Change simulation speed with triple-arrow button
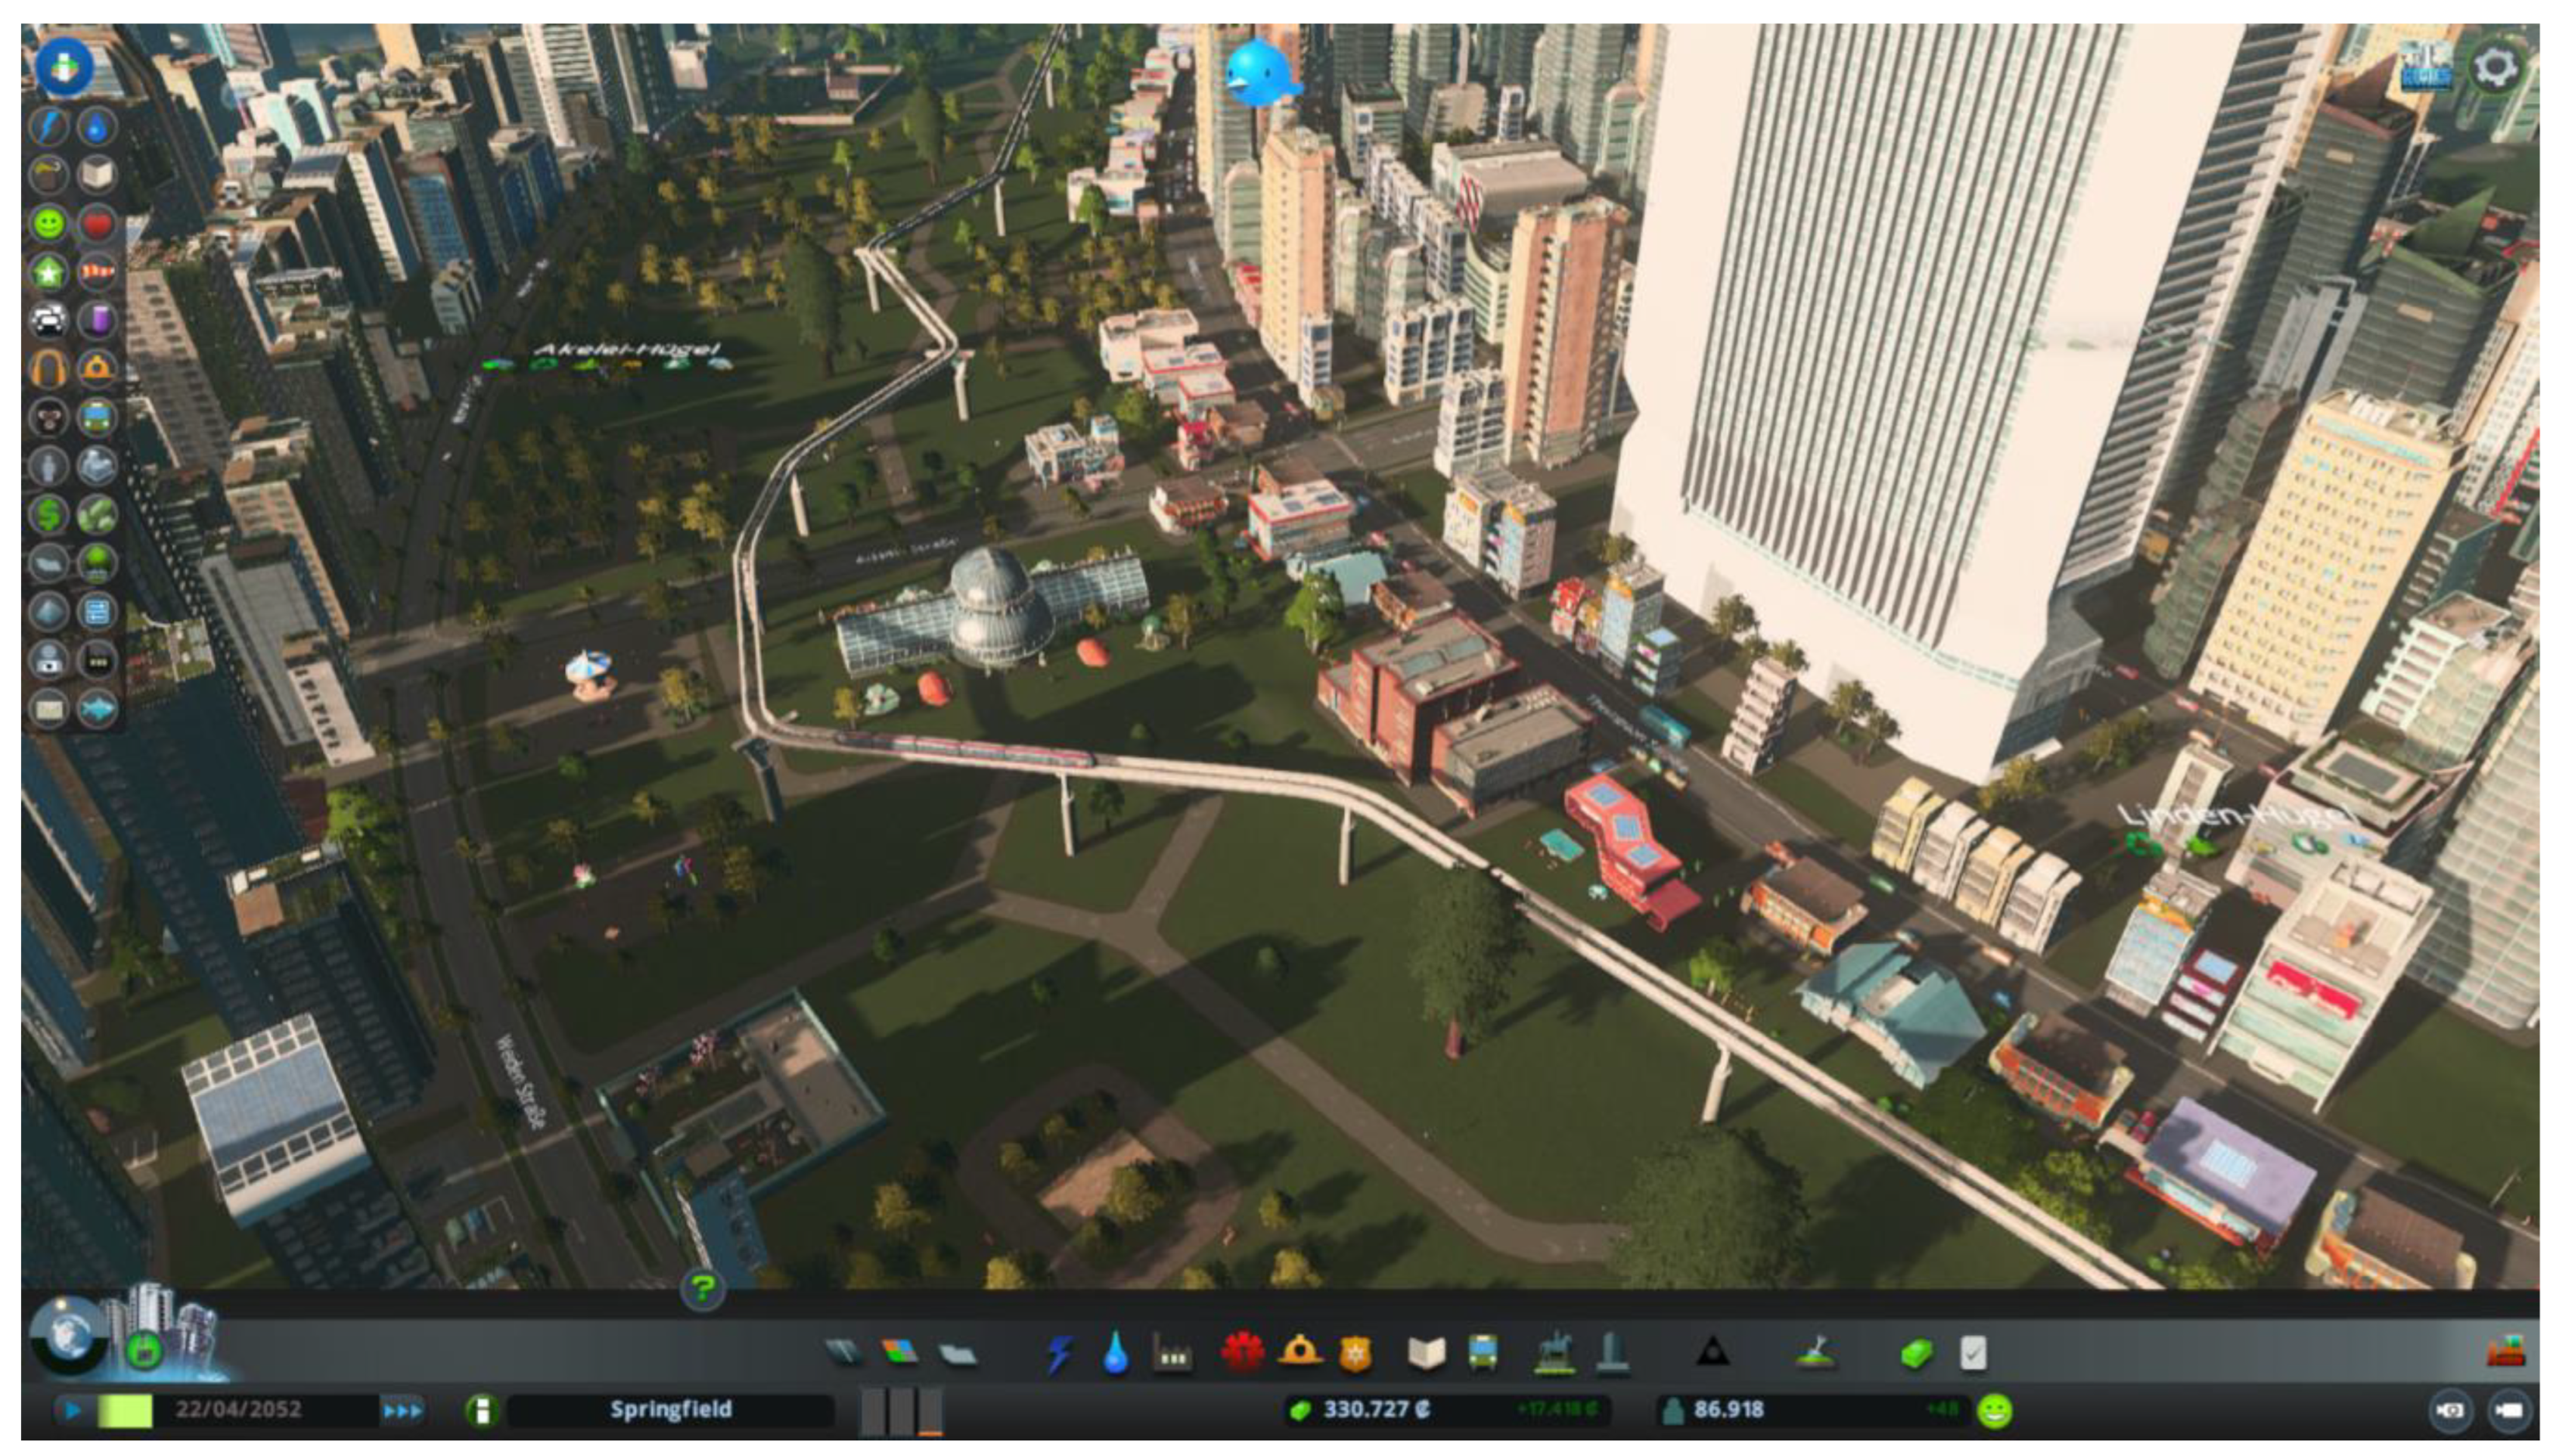Screen dimensions: 2565x1456 (x=402, y=1411)
